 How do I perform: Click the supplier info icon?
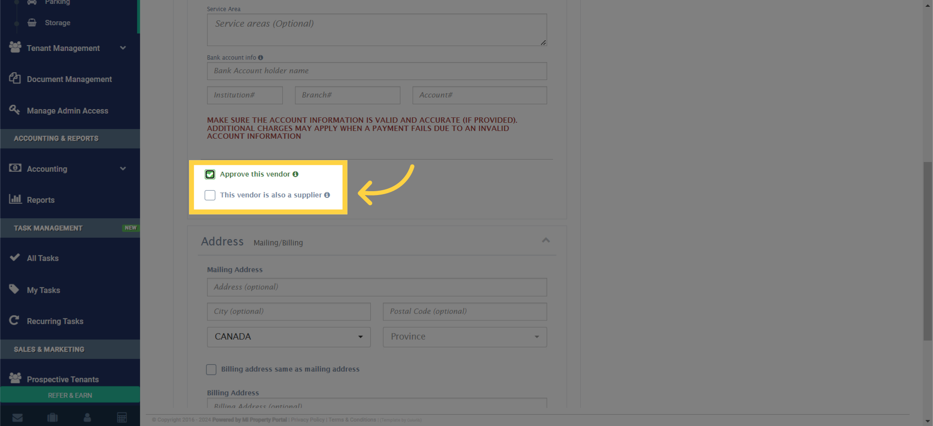tap(327, 195)
